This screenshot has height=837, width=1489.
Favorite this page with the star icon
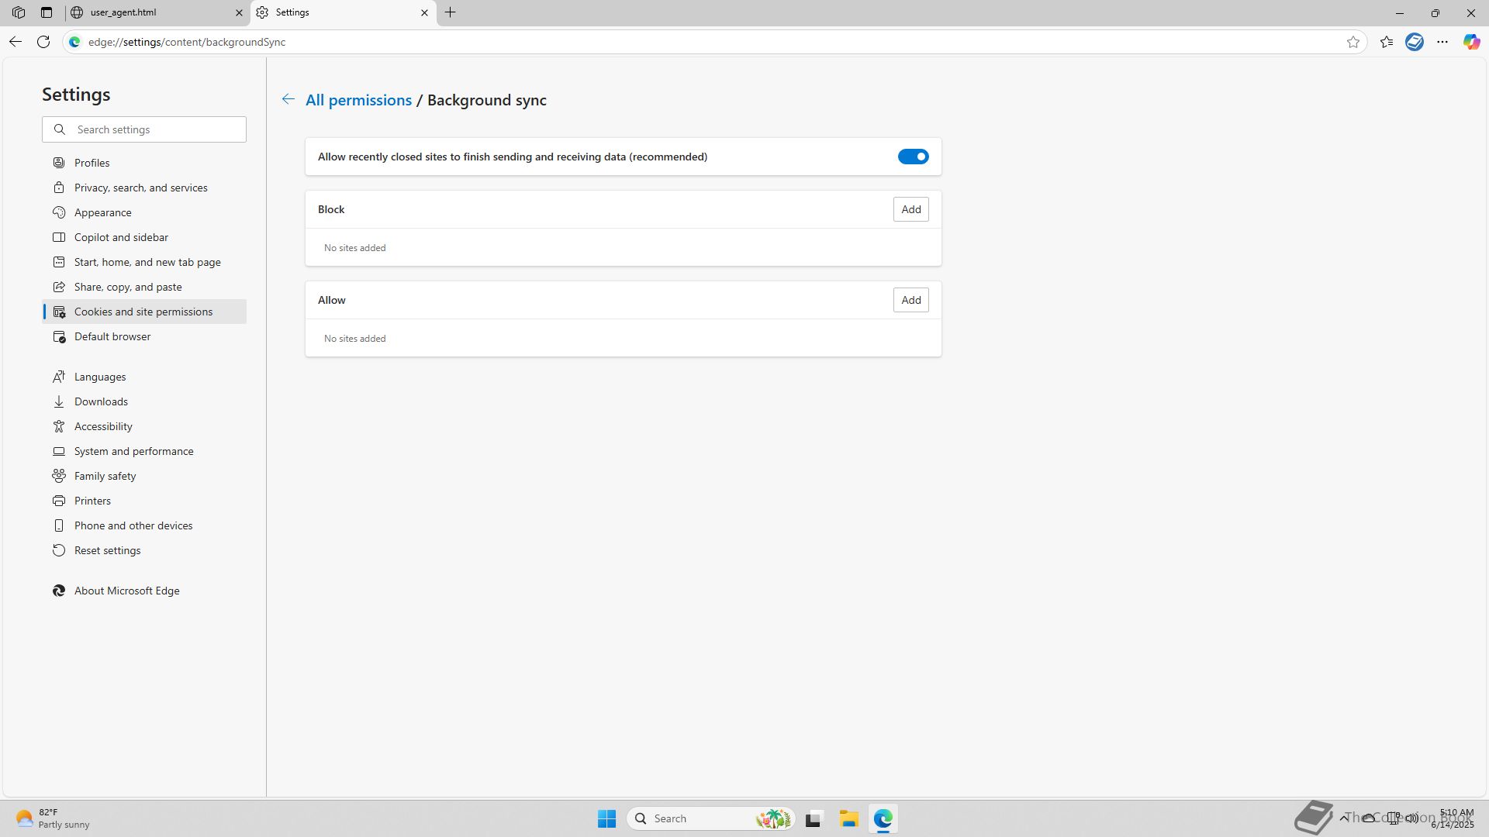[x=1353, y=42]
